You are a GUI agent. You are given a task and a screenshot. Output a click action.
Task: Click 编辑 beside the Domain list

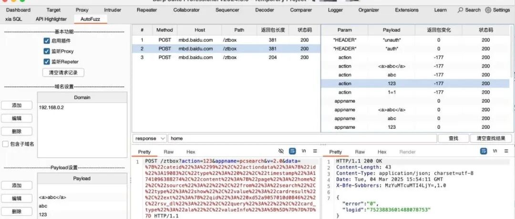(17, 118)
